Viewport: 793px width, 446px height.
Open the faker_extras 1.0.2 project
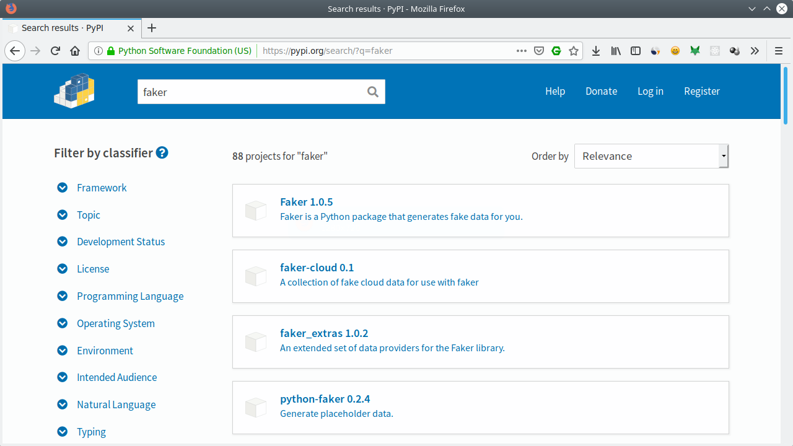(324, 333)
